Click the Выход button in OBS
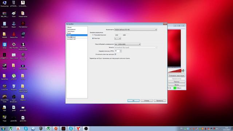This screenshot has height=131, width=233. click(x=177, y=85)
